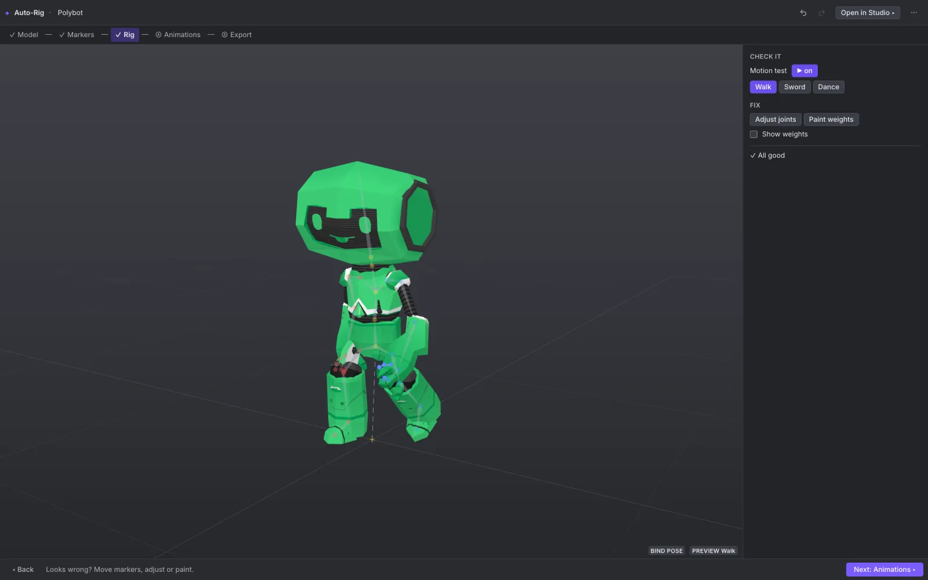928x580 pixels.
Task: Enable the Show weights checkbox
Action: [754, 134]
